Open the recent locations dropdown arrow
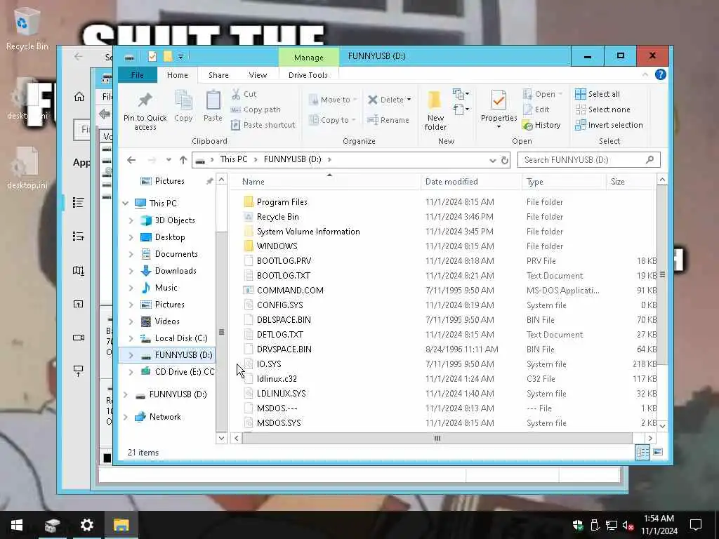This screenshot has width=719, height=539. click(169, 160)
